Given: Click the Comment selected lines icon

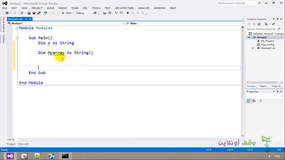Looking at the screenshot, I should click(116, 13).
